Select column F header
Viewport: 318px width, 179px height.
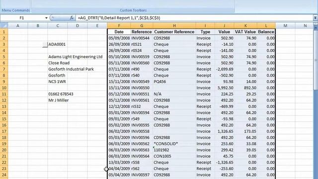[119, 25]
